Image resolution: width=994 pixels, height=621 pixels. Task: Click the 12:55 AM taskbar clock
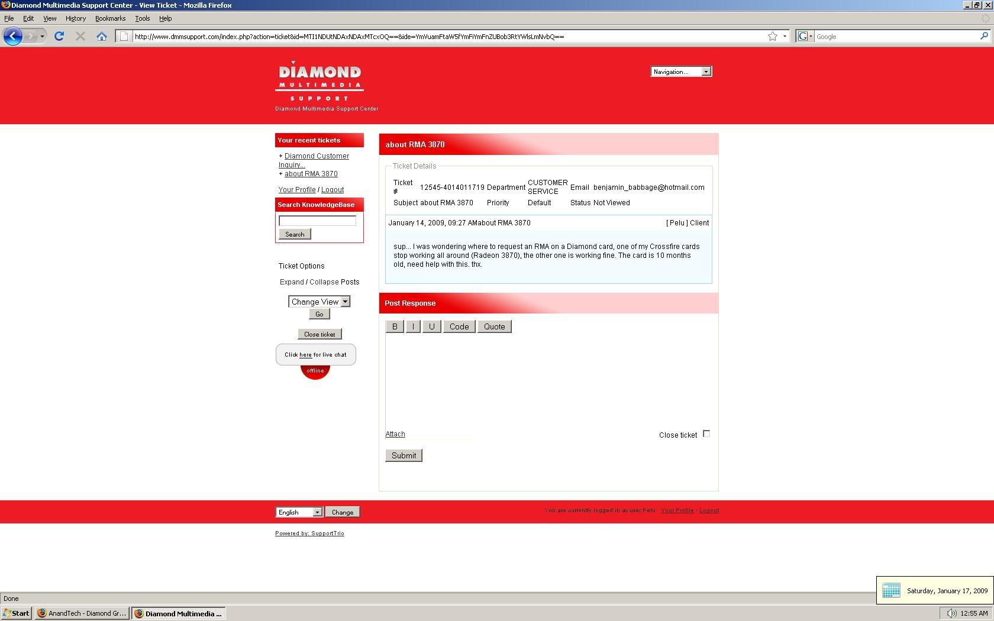[x=974, y=613]
